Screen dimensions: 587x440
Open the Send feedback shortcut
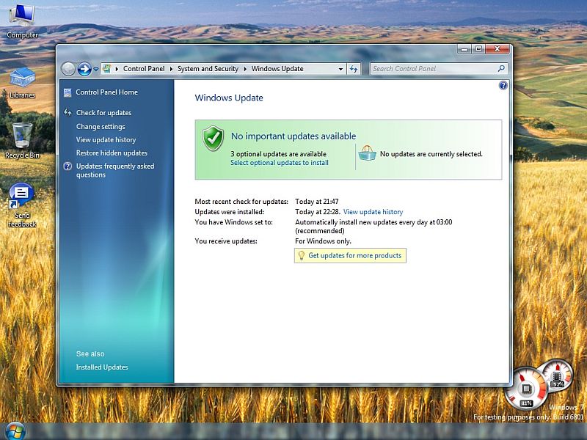click(22, 205)
